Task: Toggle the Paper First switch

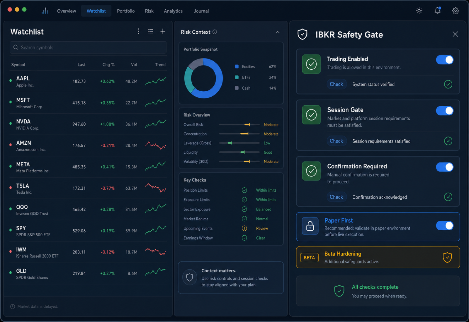Action: [x=445, y=226]
